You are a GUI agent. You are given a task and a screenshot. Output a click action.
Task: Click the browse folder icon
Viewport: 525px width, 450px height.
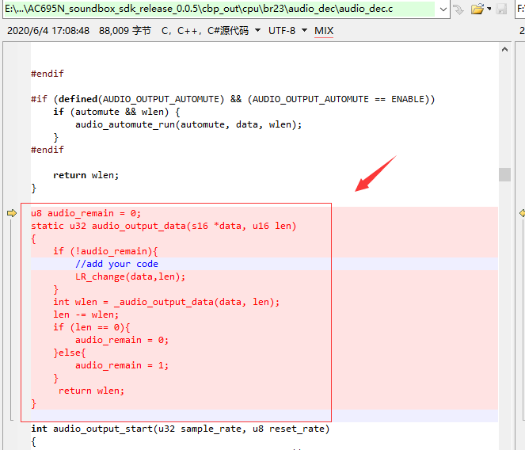pos(477,9)
